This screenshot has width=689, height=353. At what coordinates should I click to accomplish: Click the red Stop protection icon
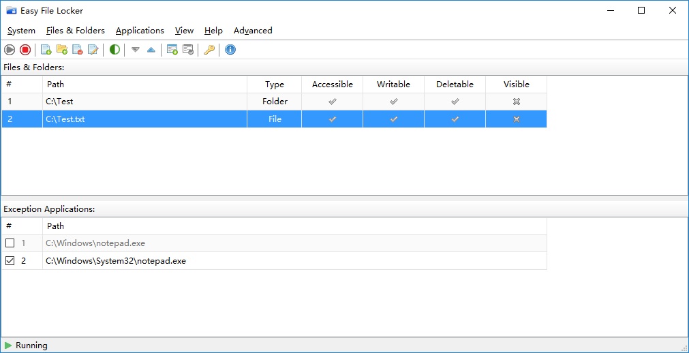tap(25, 50)
